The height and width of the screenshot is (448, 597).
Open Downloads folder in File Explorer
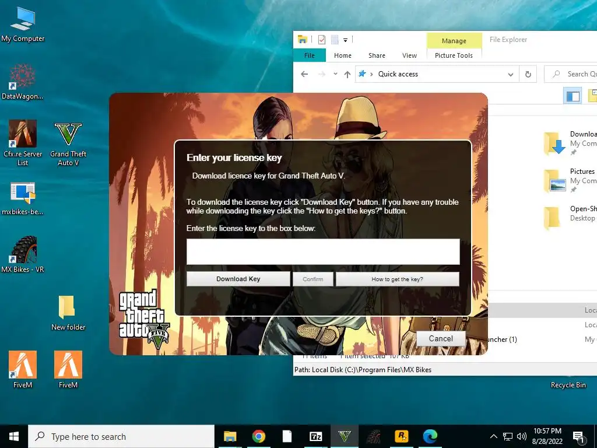tap(570, 143)
